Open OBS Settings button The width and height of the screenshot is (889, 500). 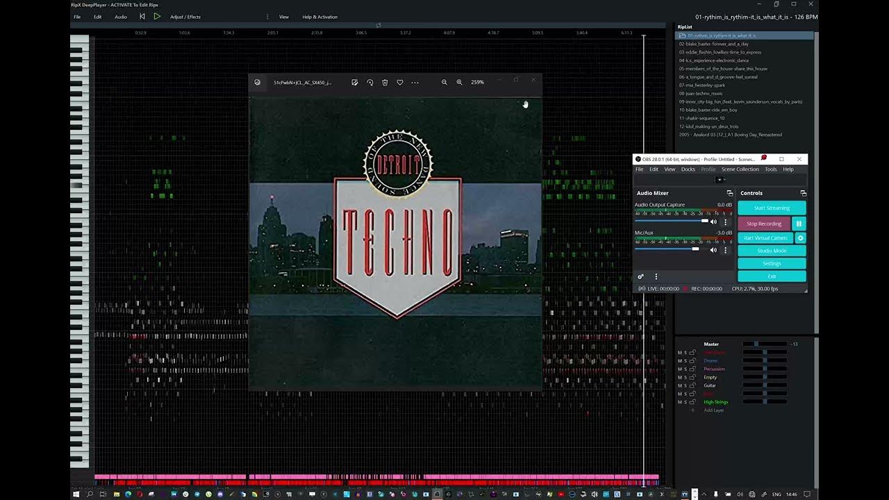(772, 263)
